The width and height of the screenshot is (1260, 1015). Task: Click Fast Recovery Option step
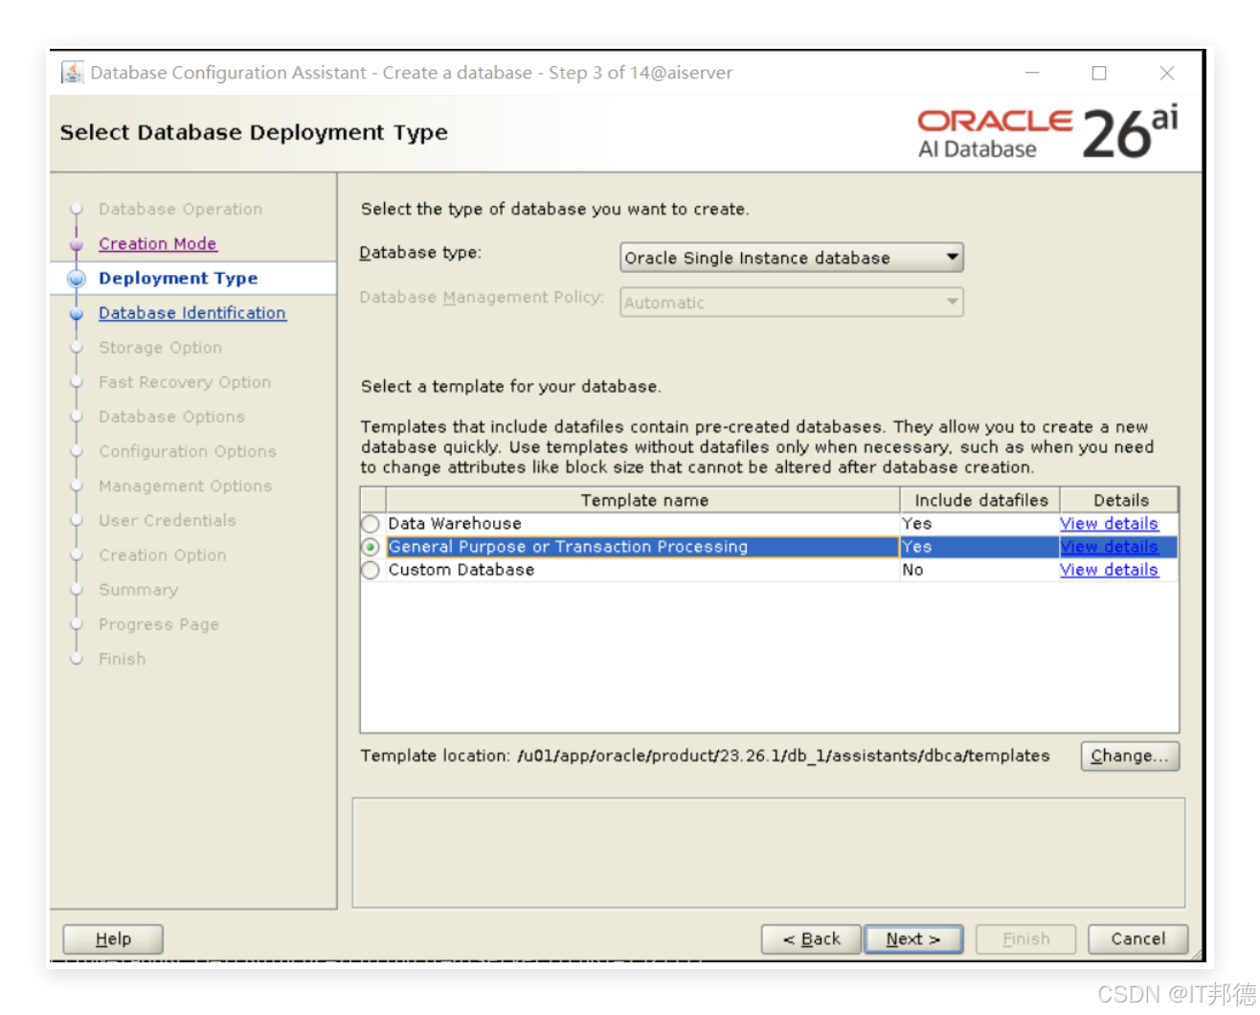[185, 382]
